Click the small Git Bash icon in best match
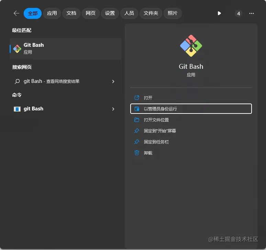This screenshot has height=250, width=266. click(17, 49)
